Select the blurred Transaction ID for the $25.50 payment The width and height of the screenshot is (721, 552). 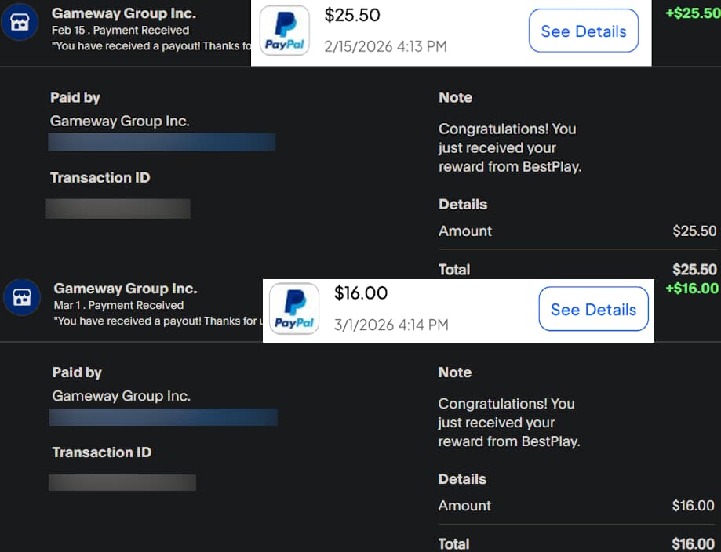tap(118, 209)
